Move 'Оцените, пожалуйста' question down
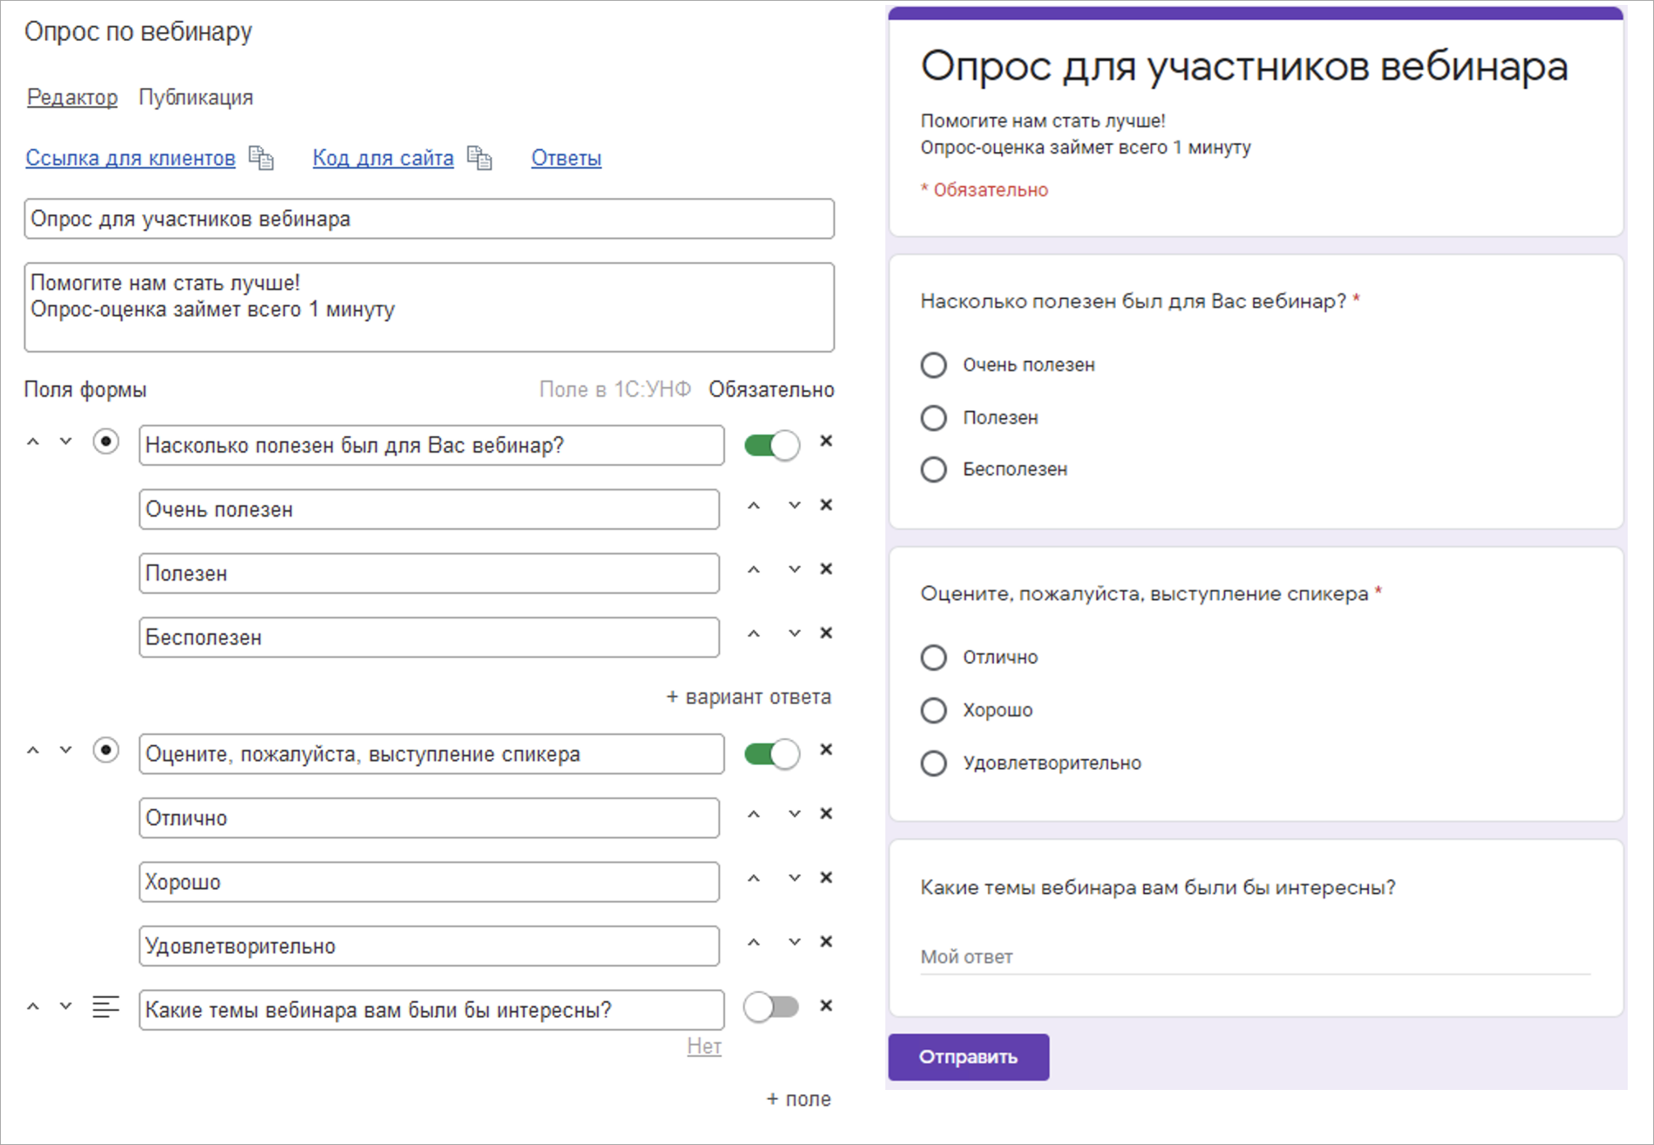Screen dimensions: 1654x1145 (66, 750)
